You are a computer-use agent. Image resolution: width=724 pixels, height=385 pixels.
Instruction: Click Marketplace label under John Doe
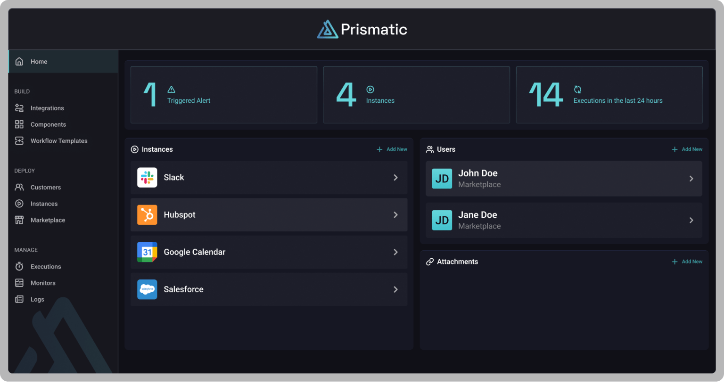tap(479, 185)
